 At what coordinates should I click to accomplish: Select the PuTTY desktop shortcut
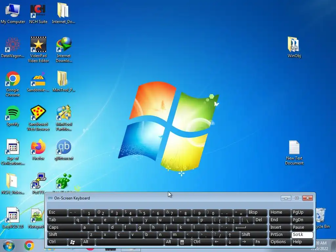(38, 184)
